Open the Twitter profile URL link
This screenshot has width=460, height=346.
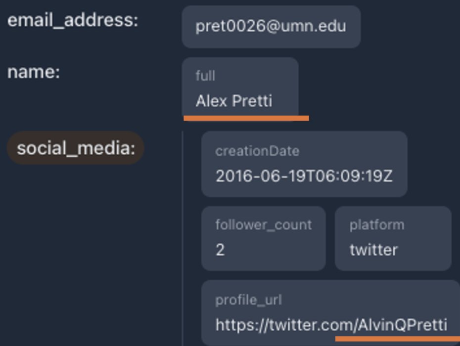(x=331, y=325)
